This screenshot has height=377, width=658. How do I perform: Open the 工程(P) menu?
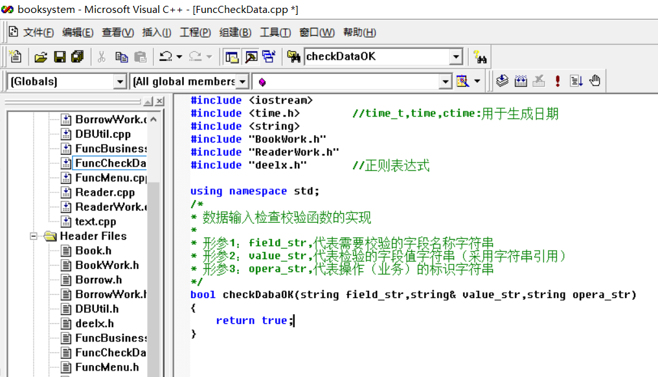[x=195, y=32]
